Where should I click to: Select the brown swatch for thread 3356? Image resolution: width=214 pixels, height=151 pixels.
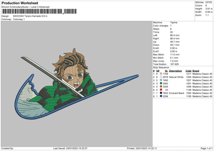click(x=161, y=87)
